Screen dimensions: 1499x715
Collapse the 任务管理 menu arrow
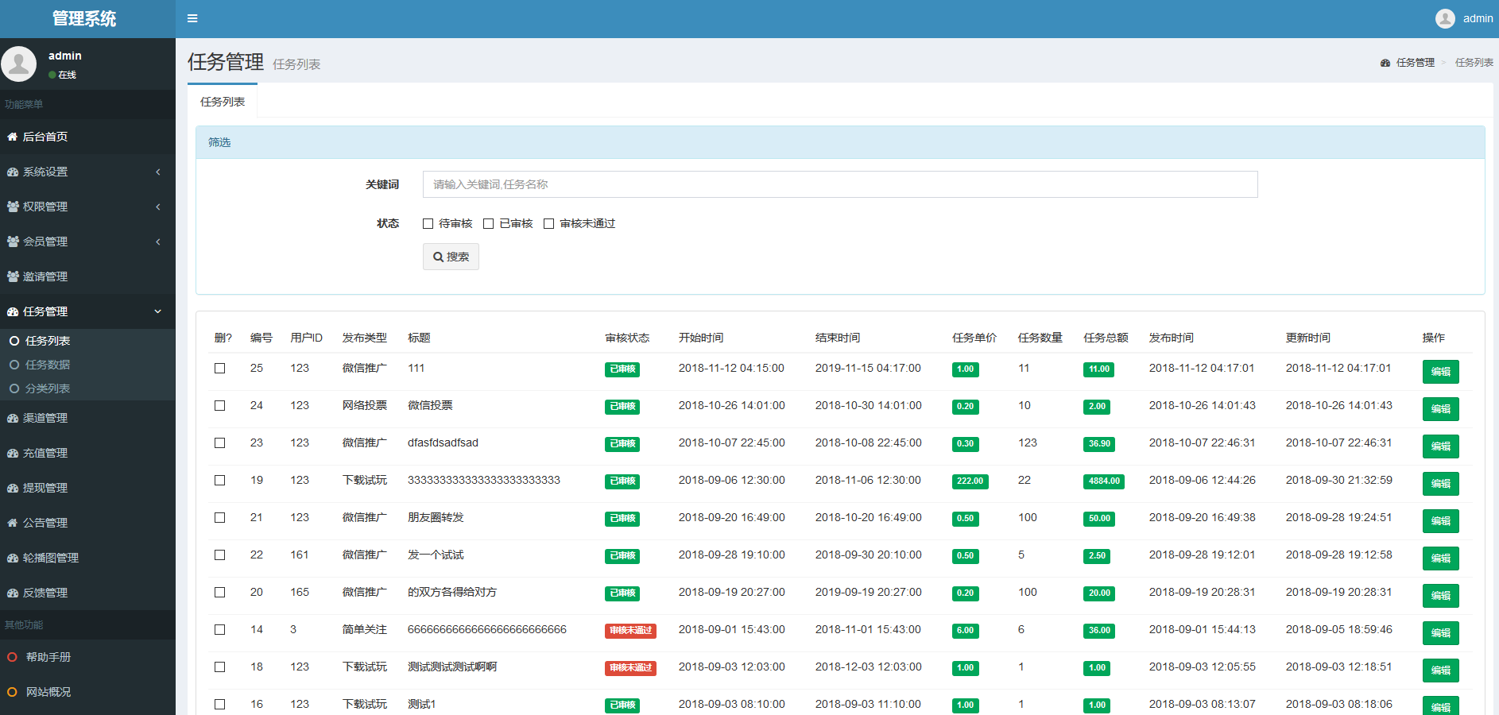[157, 311]
